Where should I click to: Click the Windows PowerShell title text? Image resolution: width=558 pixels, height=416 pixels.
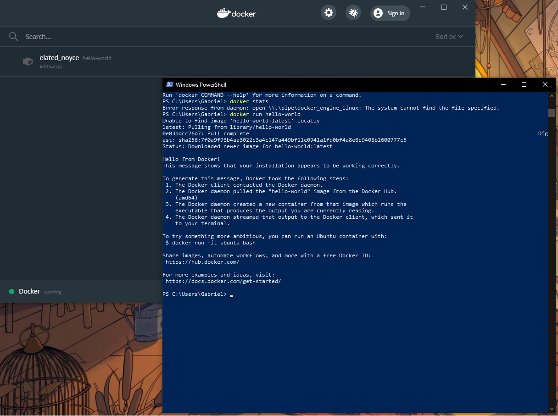click(201, 85)
